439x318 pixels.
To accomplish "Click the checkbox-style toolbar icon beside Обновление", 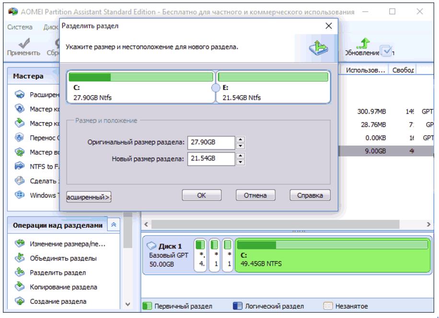I will click(387, 51).
